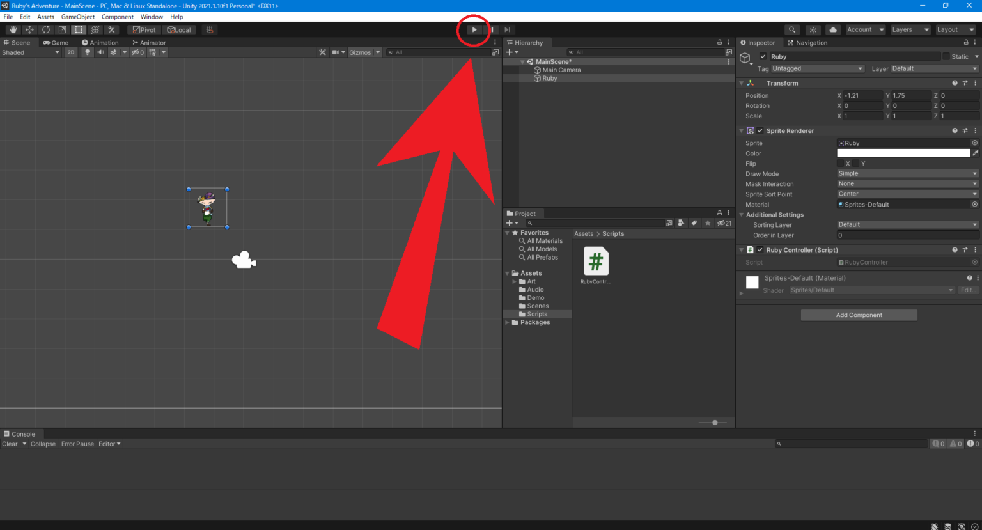Toggle 2D view mode in Scene

coord(71,52)
